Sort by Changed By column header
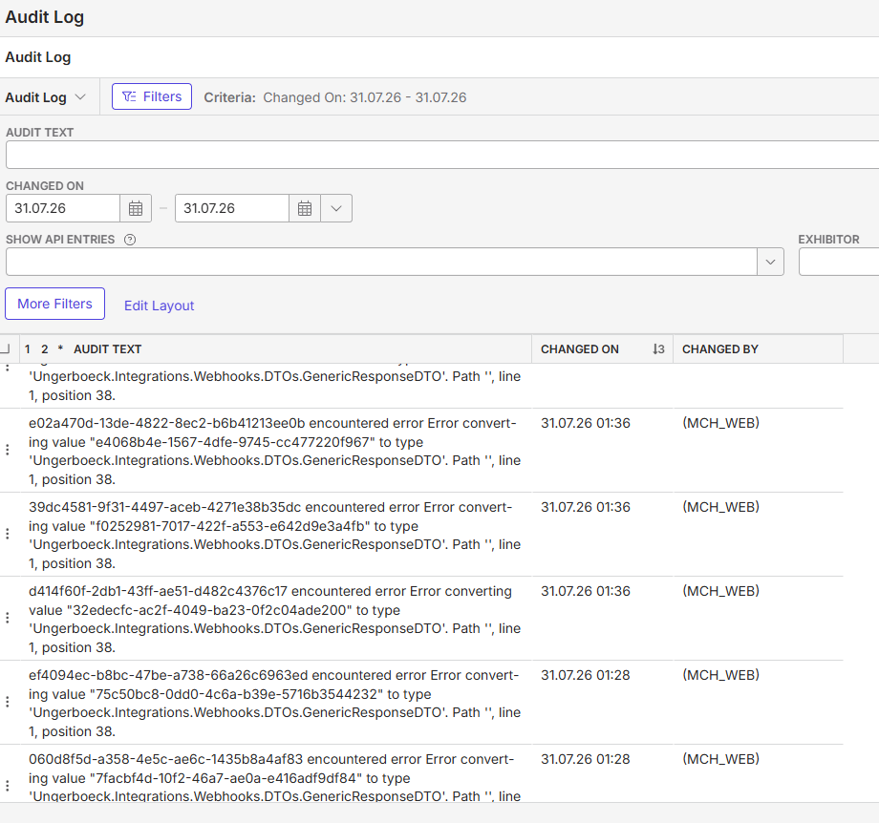 click(719, 349)
